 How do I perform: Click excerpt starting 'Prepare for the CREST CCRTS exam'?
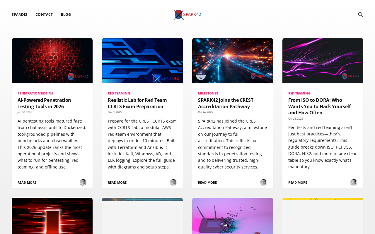pyautogui.click(x=142, y=144)
